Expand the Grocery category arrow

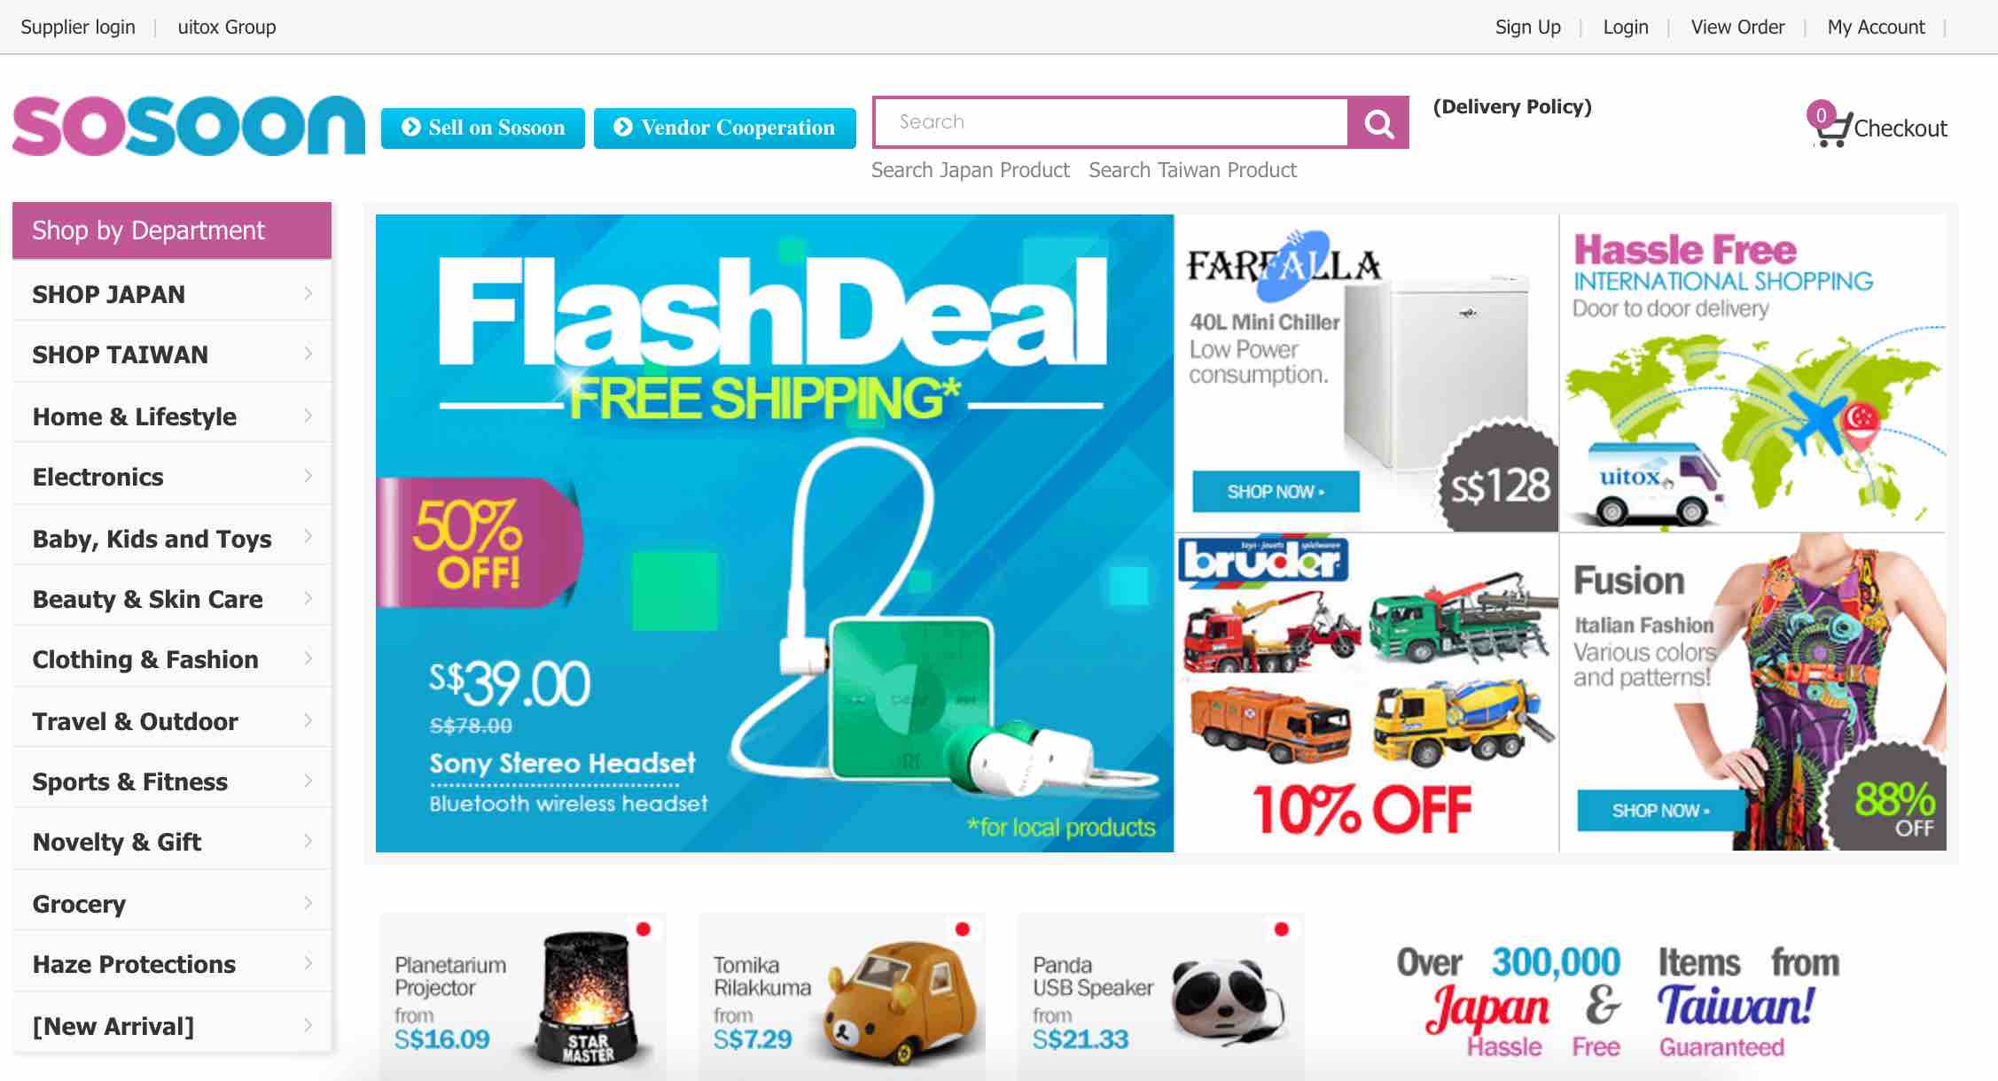tap(308, 903)
